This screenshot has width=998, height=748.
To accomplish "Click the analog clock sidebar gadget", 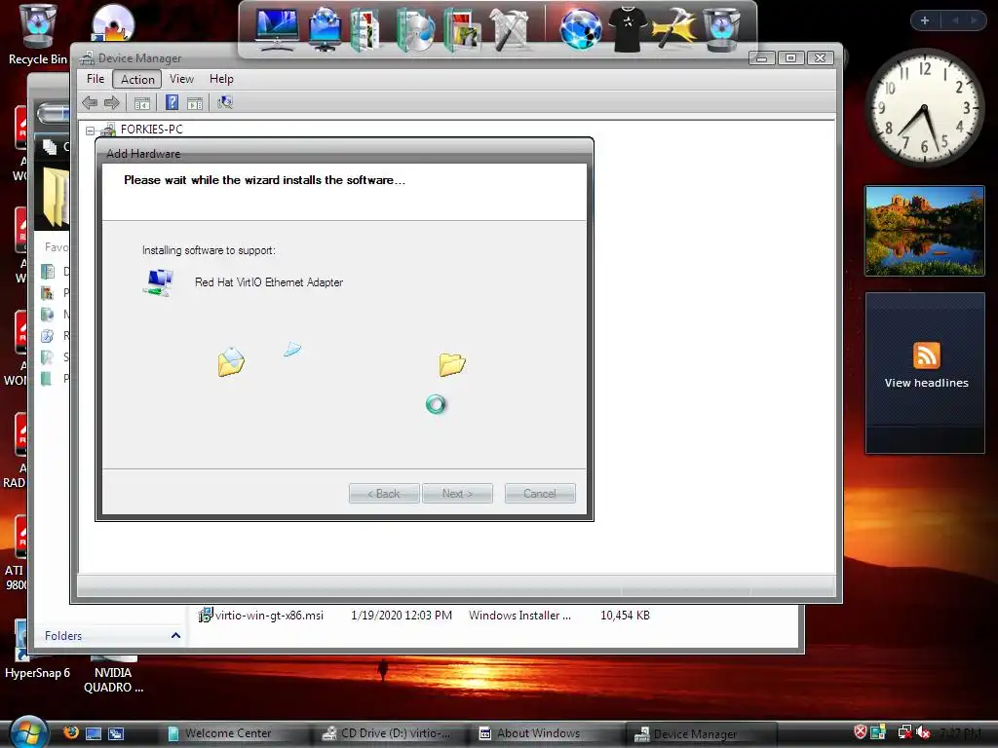I will (x=924, y=108).
